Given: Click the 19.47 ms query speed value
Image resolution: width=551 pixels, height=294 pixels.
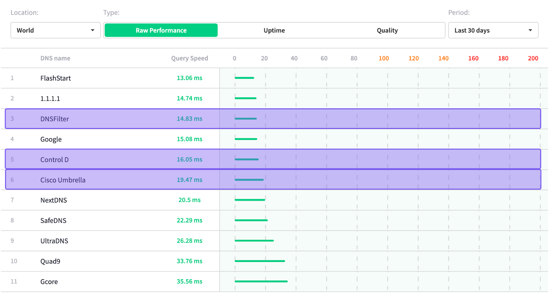Looking at the screenshot, I should click(x=189, y=180).
